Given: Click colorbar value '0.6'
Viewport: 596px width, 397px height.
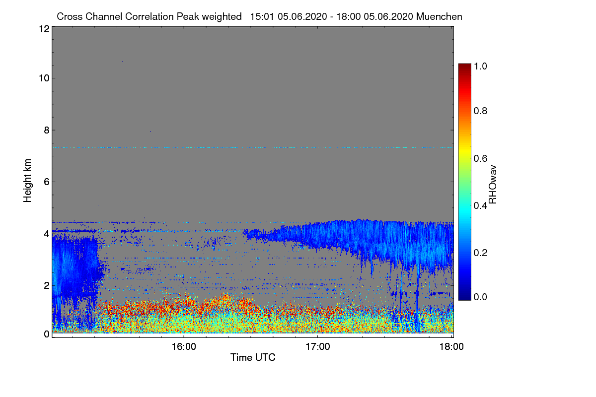Looking at the screenshot, I should pos(481,158).
